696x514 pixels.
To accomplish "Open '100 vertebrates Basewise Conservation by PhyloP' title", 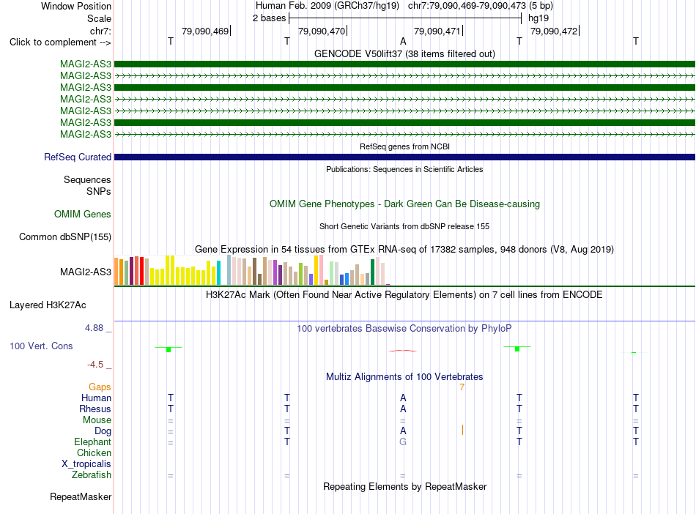I will coord(404,329).
